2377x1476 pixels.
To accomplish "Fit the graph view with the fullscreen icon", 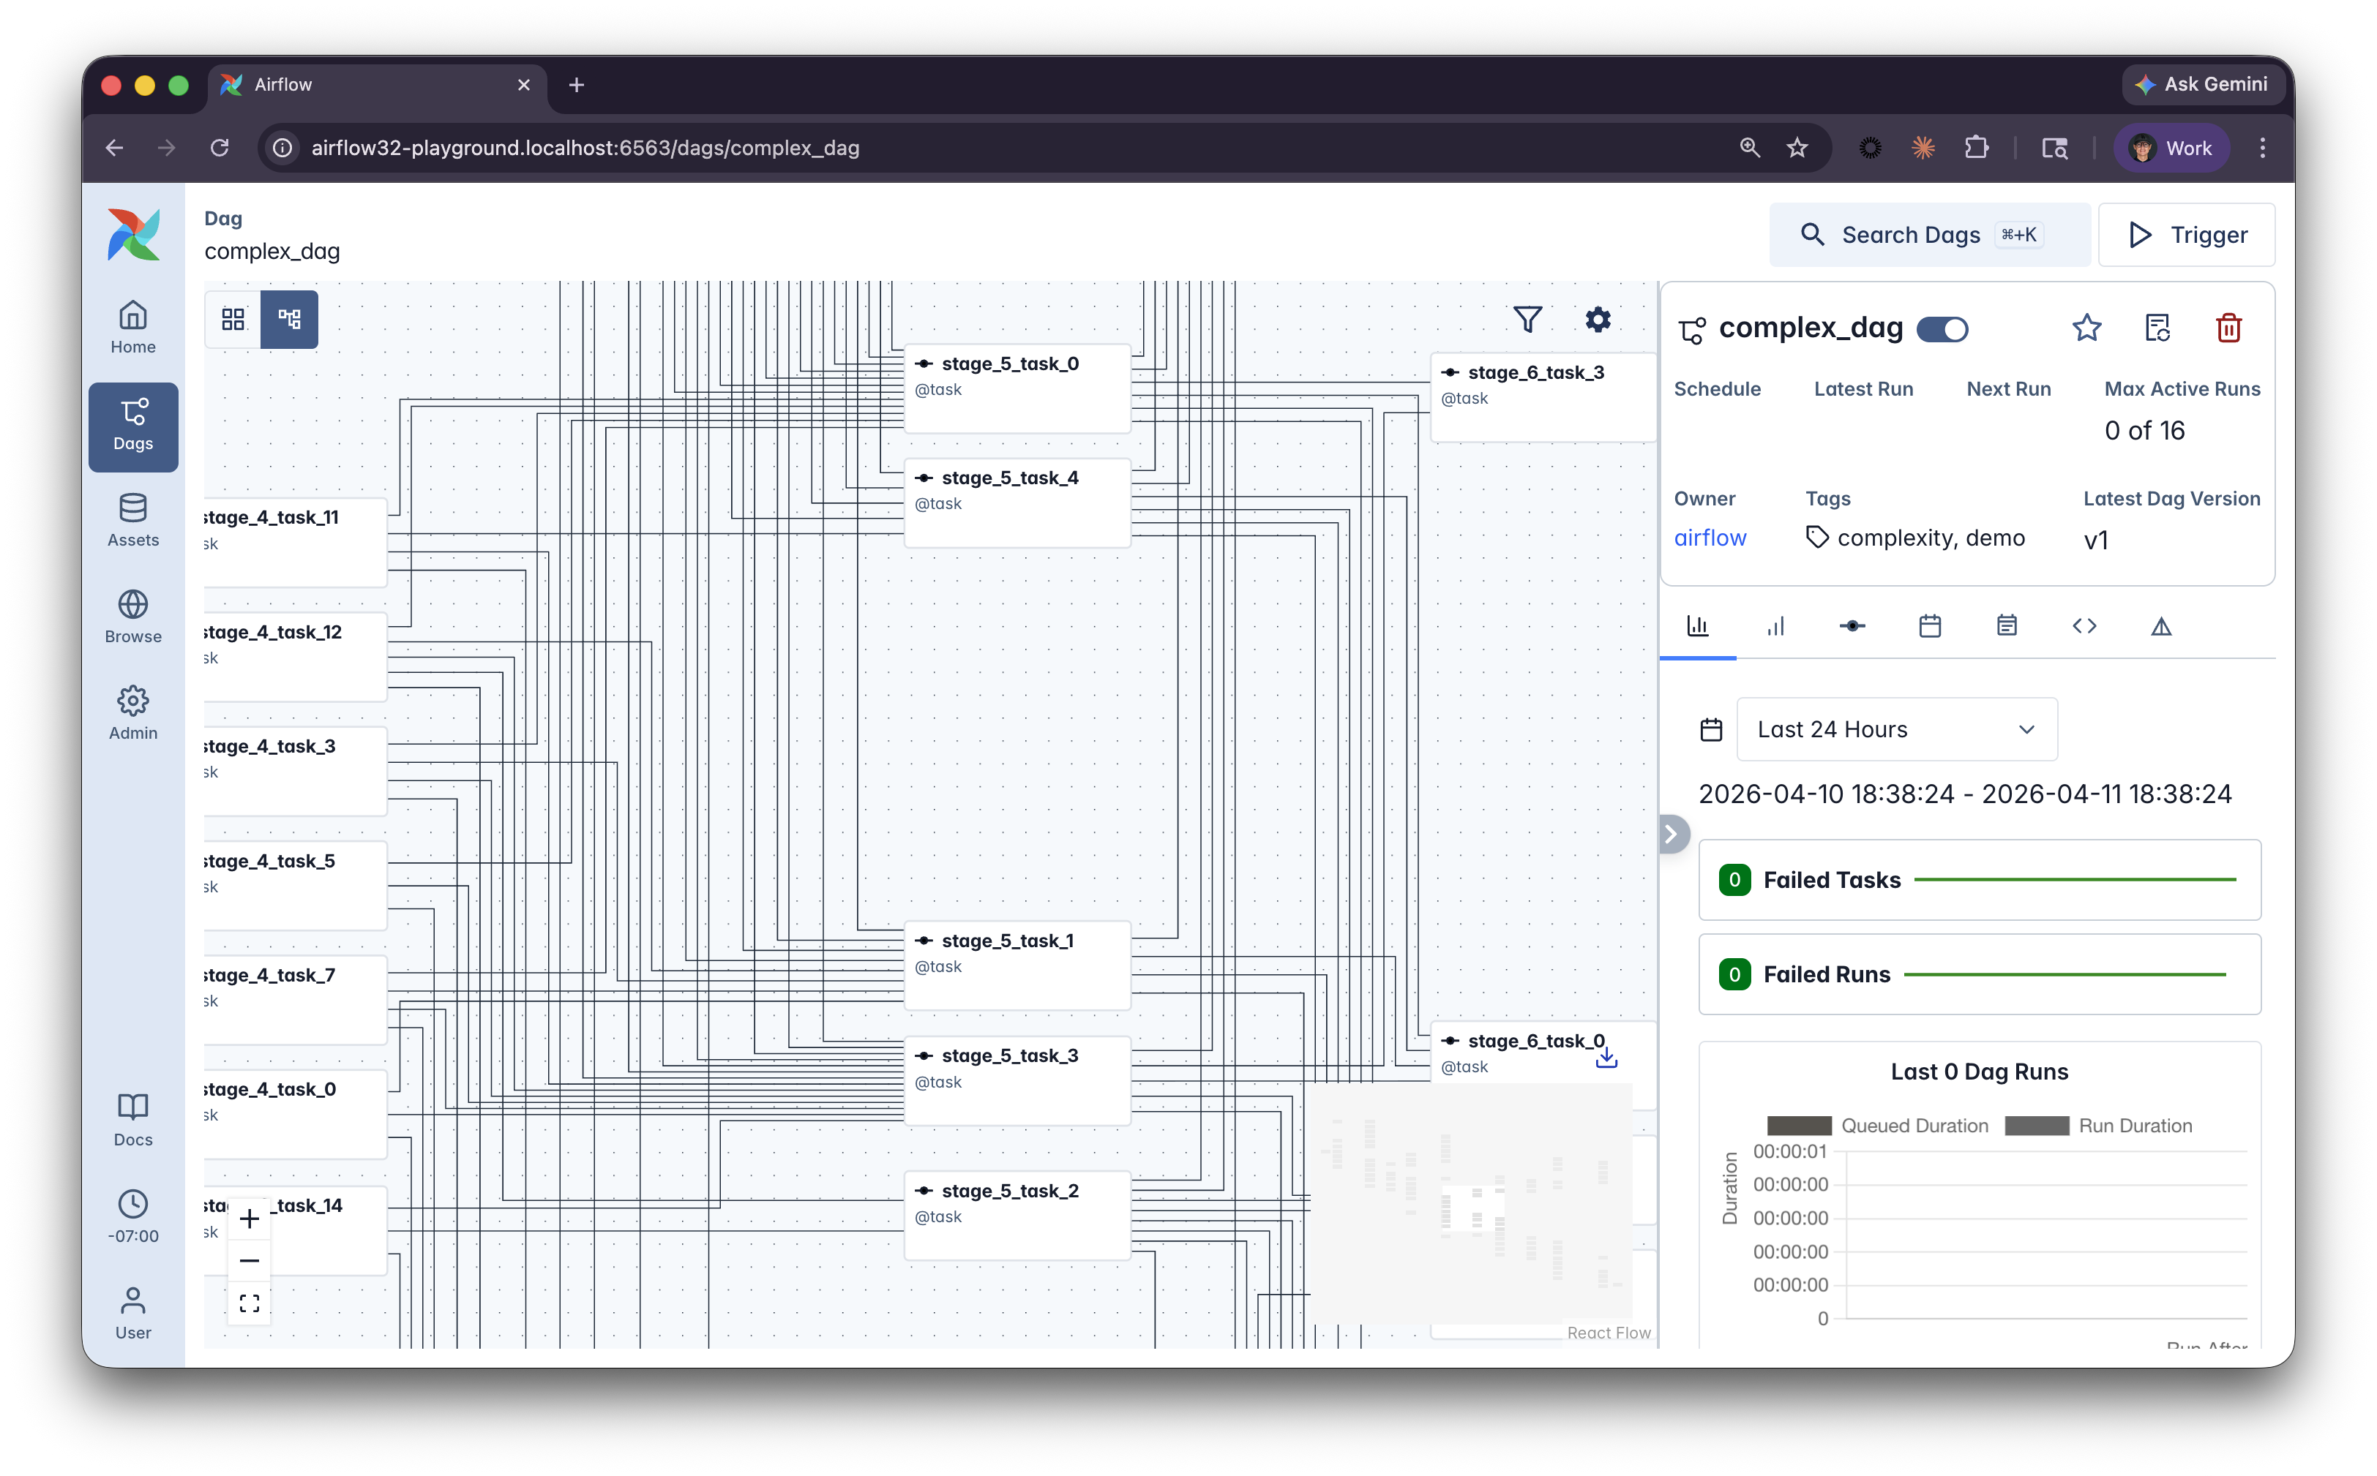I will tap(249, 1303).
